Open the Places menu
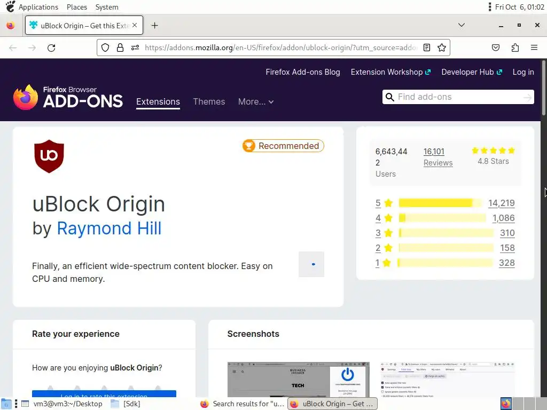This screenshot has height=410, width=547. 77,7
